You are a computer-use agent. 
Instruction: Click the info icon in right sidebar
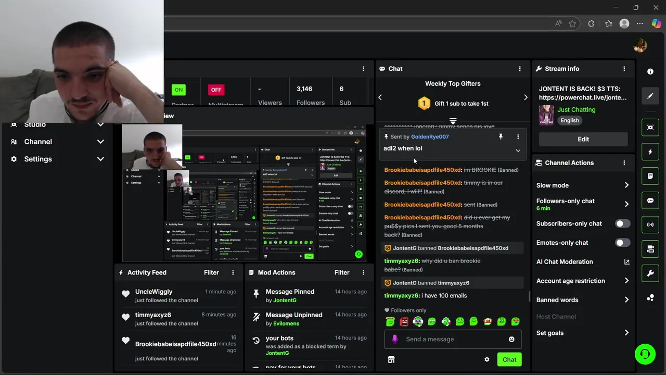pyautogui.click(x=650, y=71)
